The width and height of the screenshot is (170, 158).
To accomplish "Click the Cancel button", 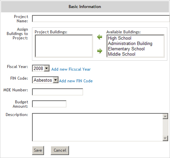I will [60, 150].
